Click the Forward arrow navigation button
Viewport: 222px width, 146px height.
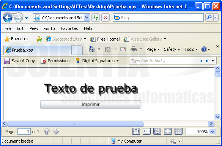[x=19, y=18]
